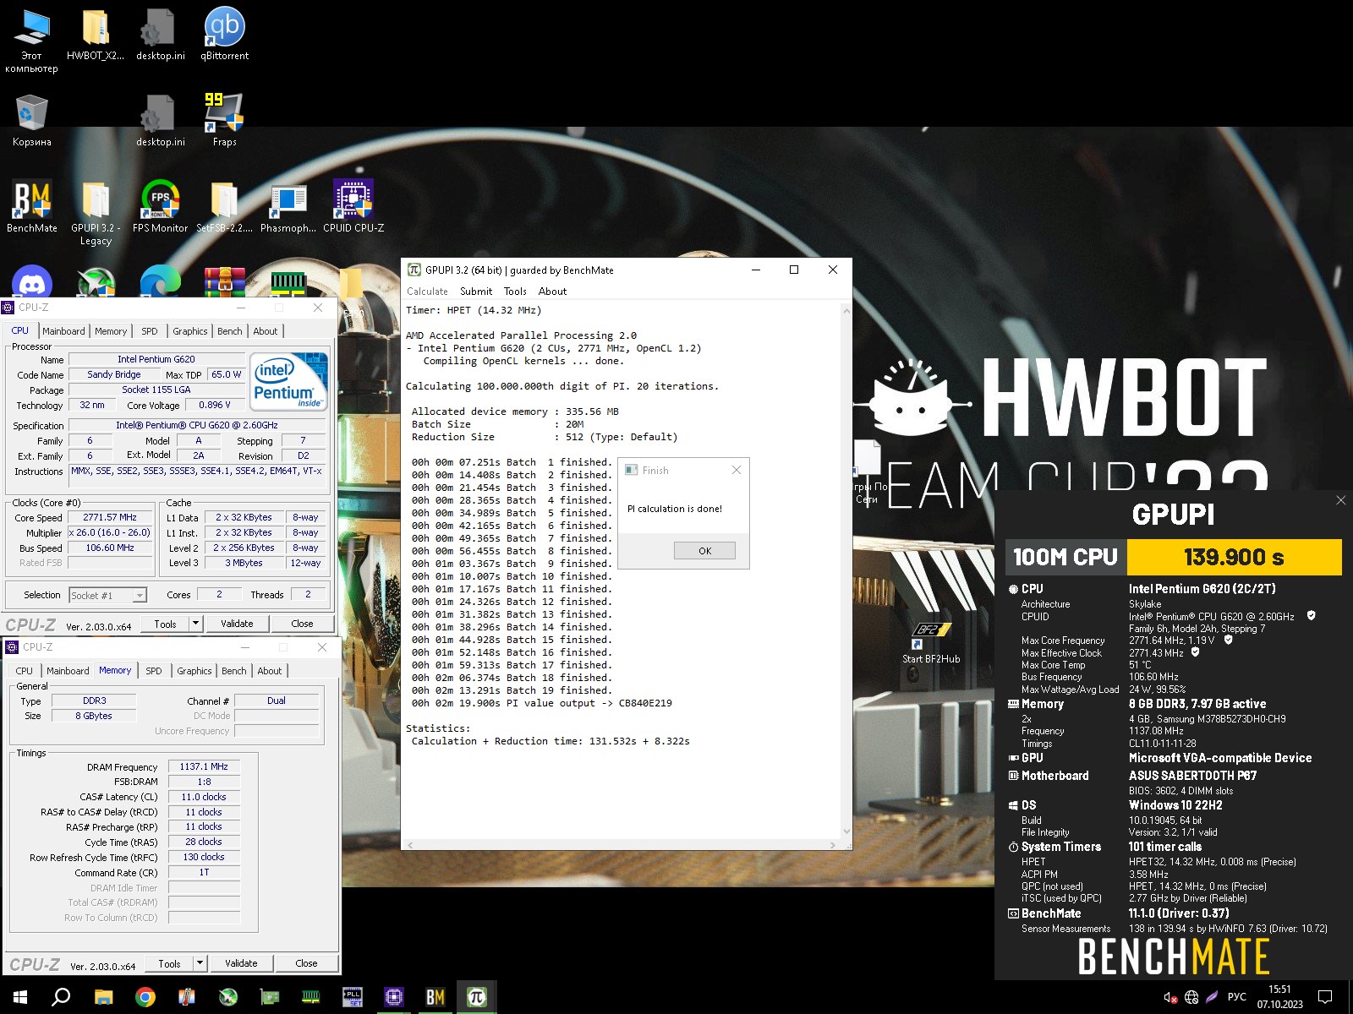This screenshot has height=1014, width=1353.
Task: Click Close button in upper CPU-Z window
Action: point(302,624)
